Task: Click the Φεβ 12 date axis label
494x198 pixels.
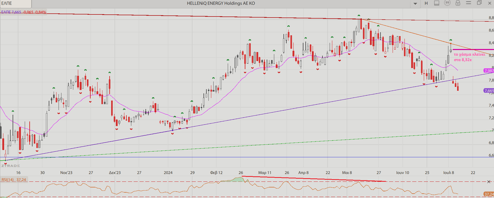Action: click(216, 173)
